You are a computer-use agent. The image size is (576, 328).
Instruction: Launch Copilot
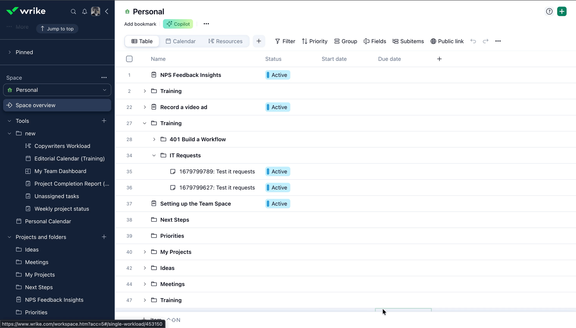pyautogui.click(x=178, y=24)
